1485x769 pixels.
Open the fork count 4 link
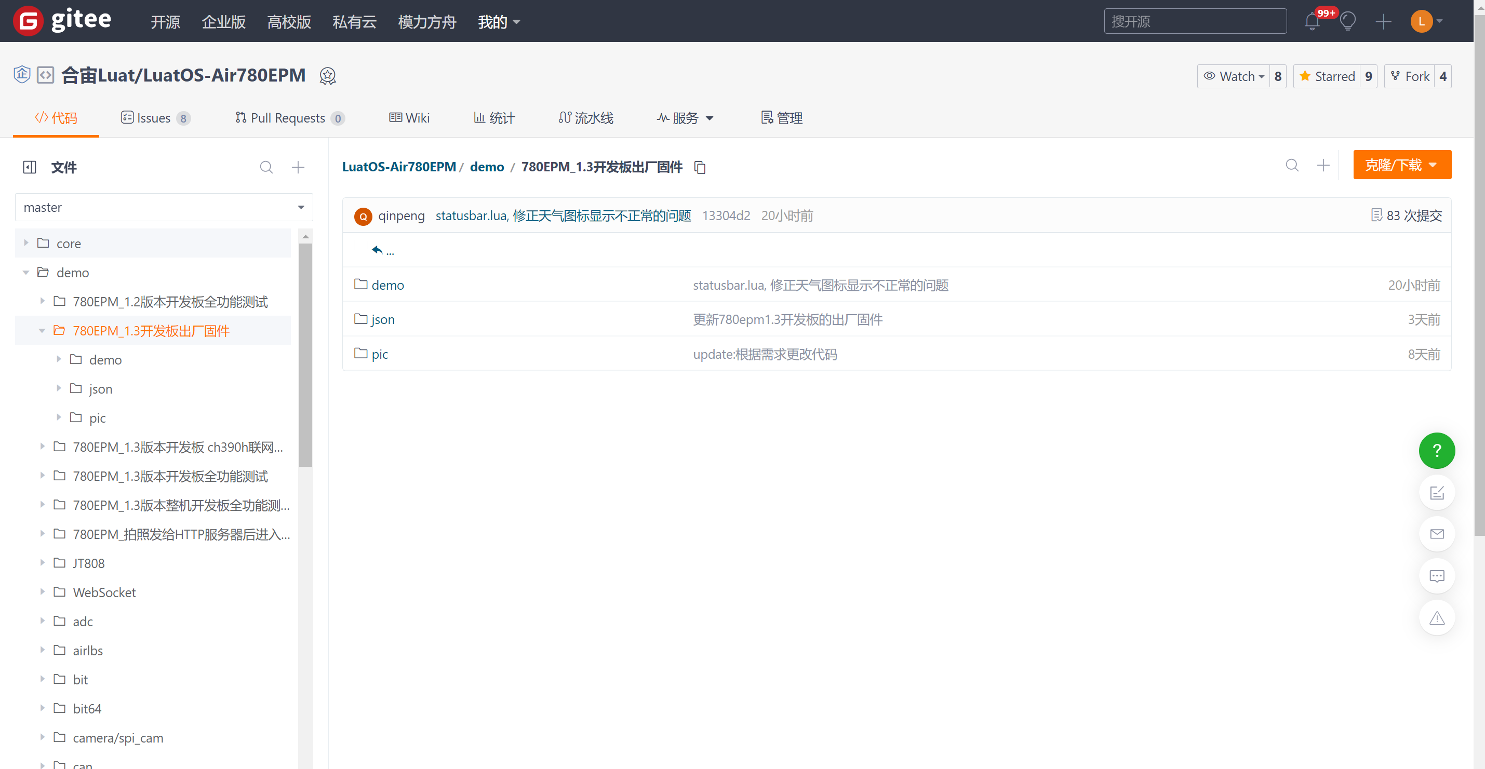pyautogui.click(x=1443, y=76)
